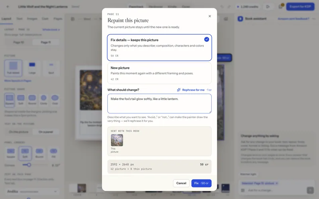Click inside the What should change text box
The width and height of the screenshot is (319, 199).
[159, 103]
